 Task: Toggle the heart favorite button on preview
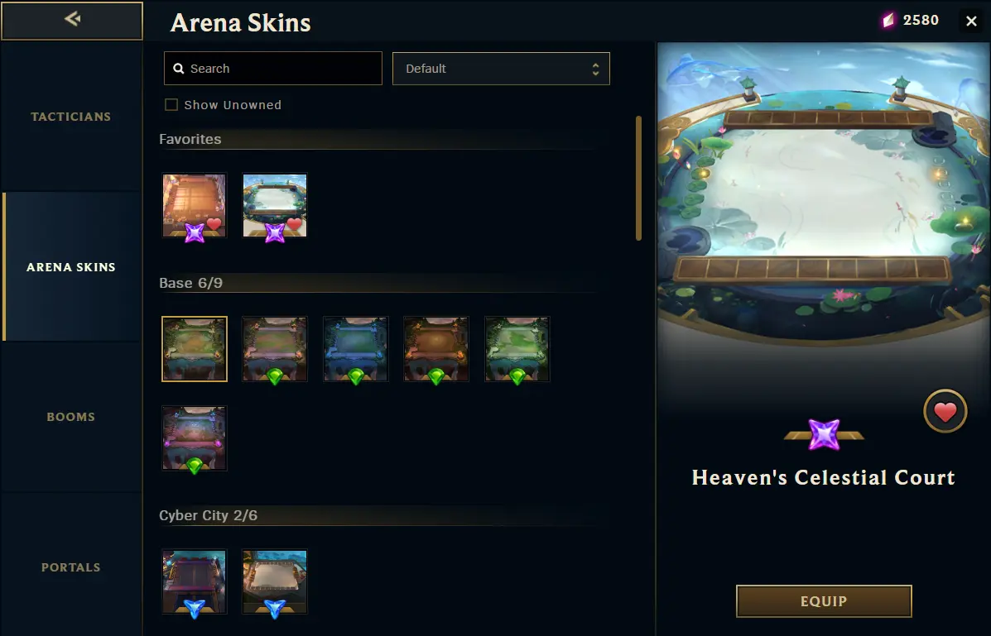click(x=945, y=411)
